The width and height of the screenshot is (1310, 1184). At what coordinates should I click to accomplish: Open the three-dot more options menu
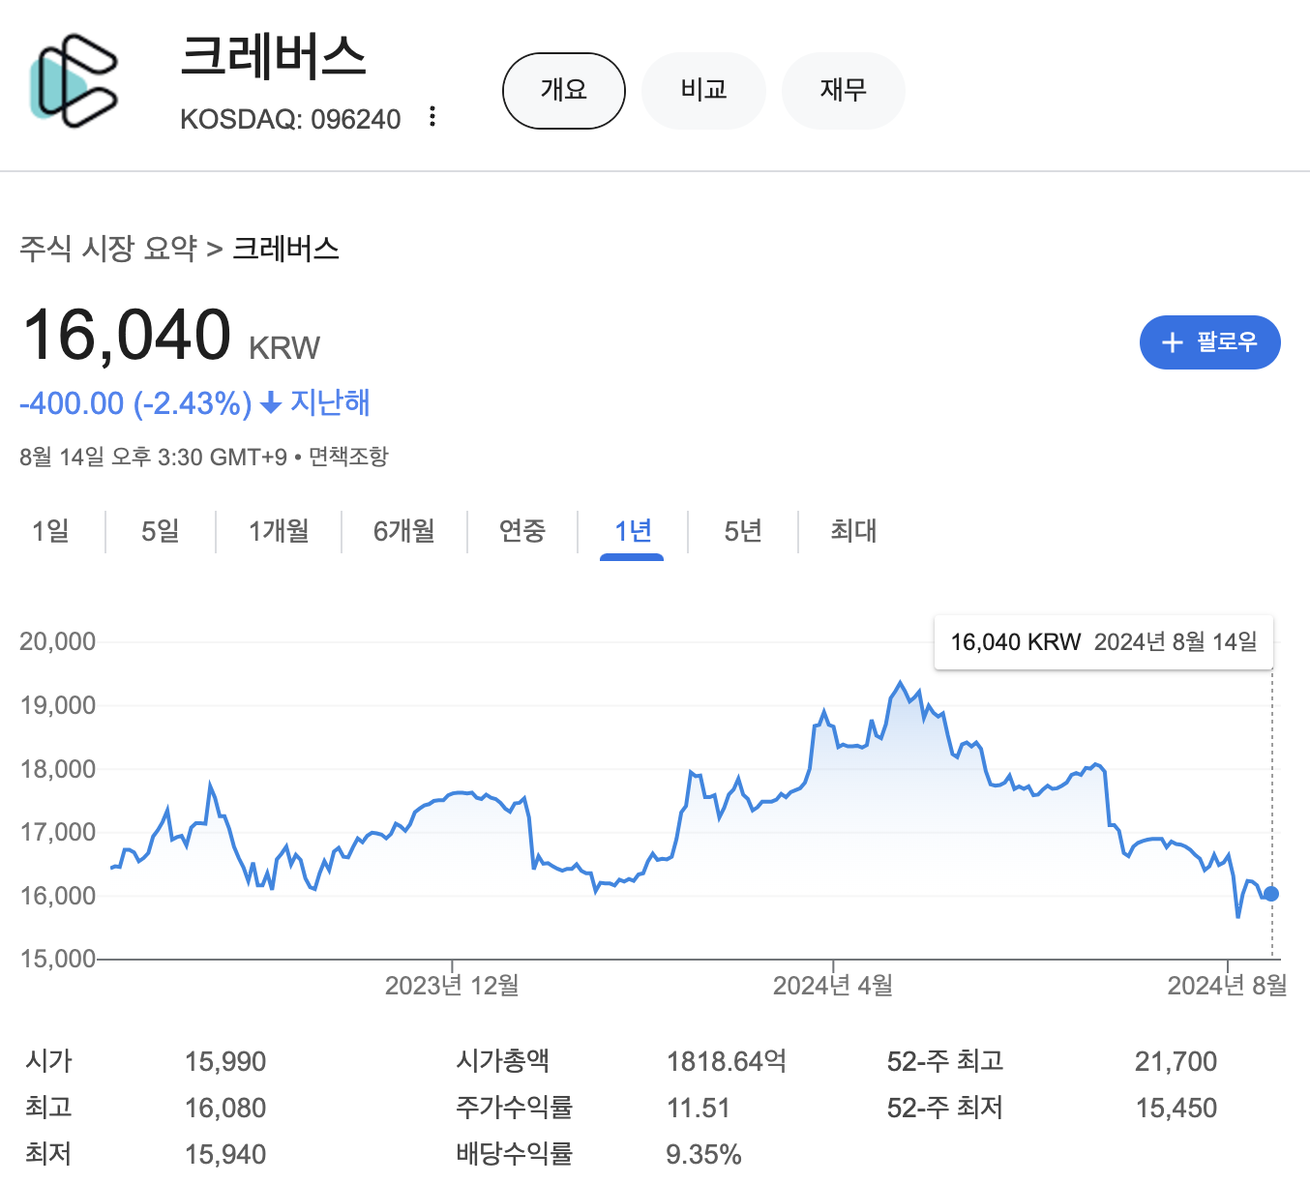click(432, 117)
